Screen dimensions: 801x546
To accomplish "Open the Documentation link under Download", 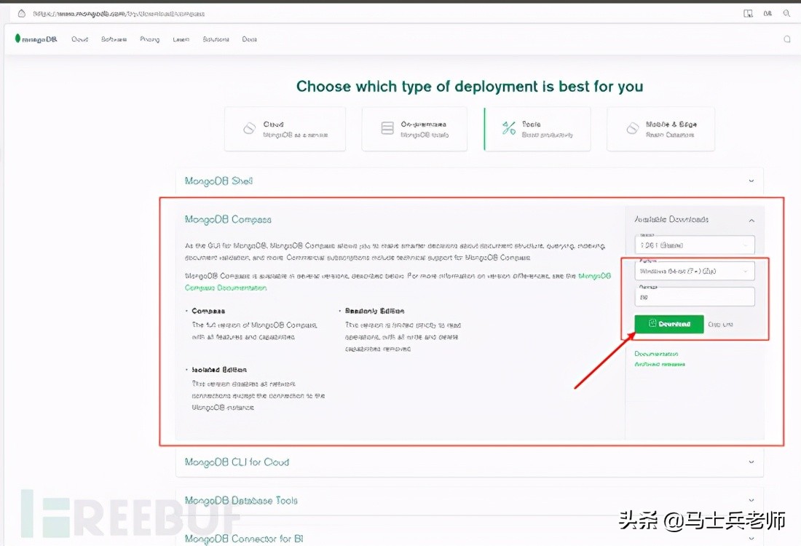I will pos(656,354).
